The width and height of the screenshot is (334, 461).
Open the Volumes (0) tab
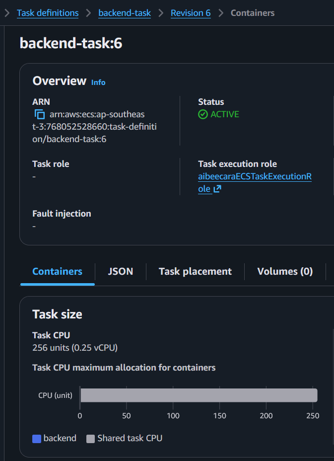285,271
